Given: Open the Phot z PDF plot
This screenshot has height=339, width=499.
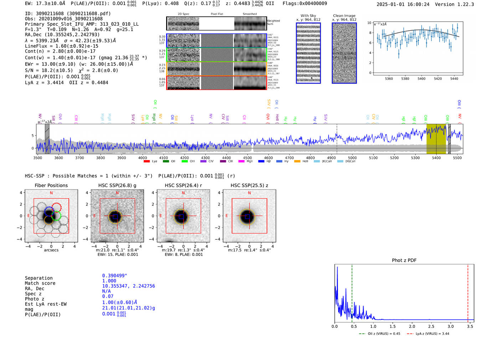Looking at the screenshot, I should (x=404, y=292).
